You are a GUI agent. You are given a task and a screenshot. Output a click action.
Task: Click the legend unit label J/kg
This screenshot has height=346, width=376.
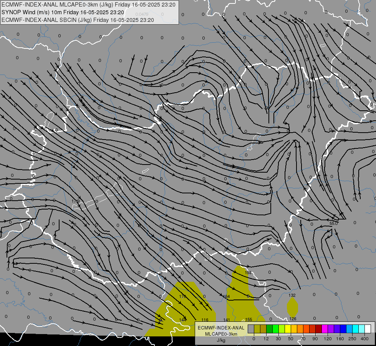[221, 340]
